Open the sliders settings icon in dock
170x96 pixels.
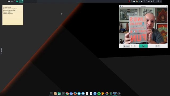coord(51,94)
